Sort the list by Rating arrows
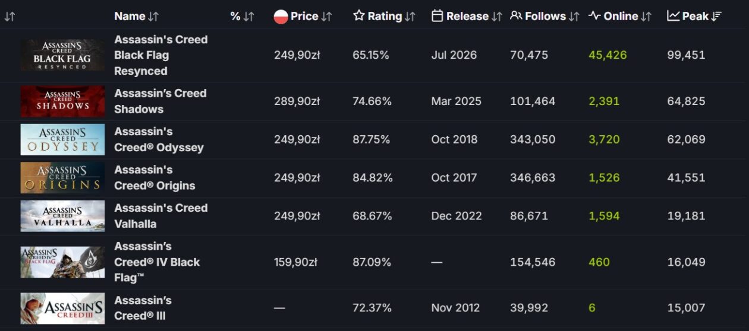Screen dimensions: 749x331 pos(410,17)
